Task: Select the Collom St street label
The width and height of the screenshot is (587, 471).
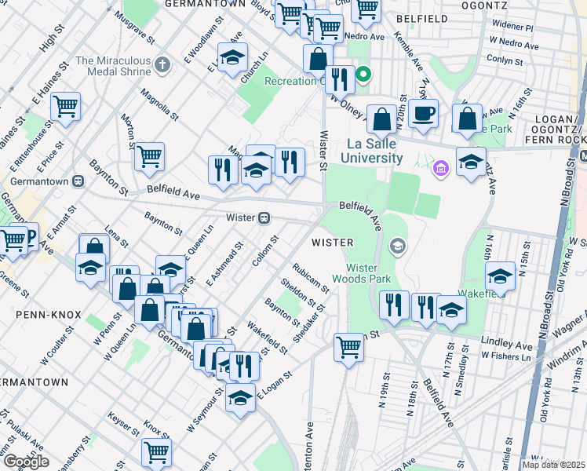Action: [x=265, y=251]
